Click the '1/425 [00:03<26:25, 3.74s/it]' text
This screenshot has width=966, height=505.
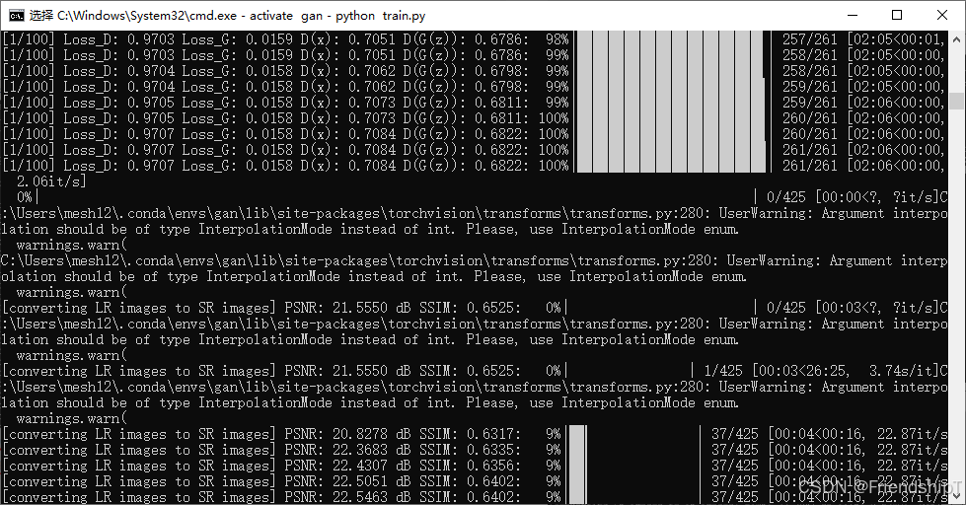click(821, 371)
